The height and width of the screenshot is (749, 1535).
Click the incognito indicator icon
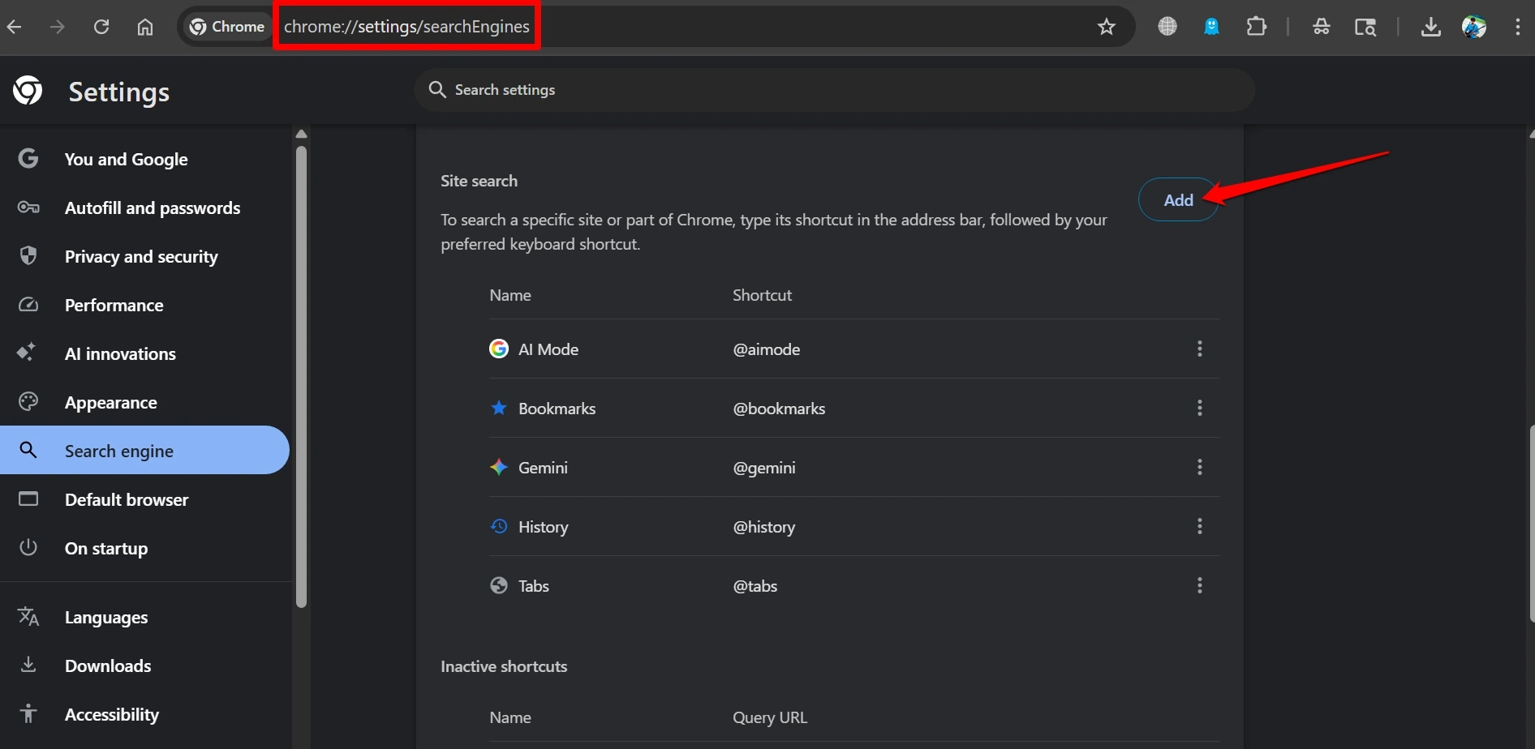pos(1322,26)
